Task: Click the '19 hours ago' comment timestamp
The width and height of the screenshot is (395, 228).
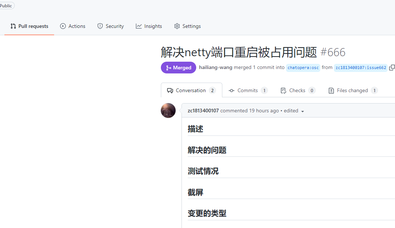Action: 264,111
